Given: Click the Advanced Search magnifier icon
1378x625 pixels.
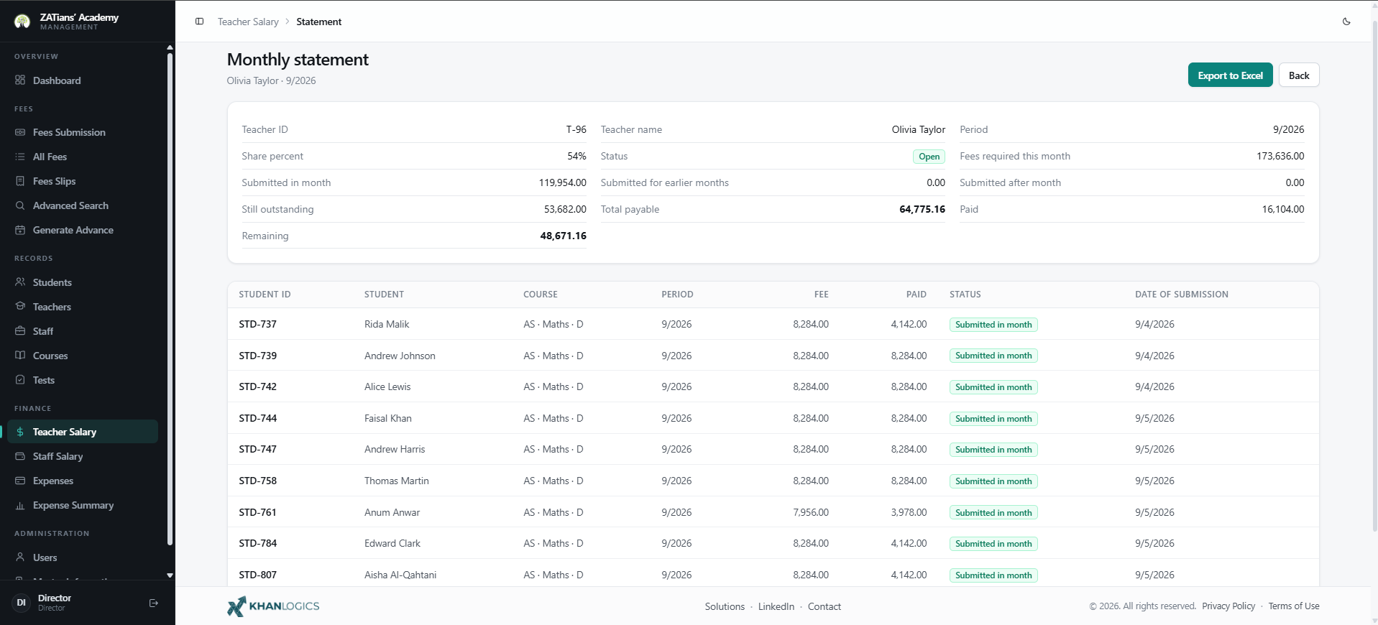Looking at the screenshot, I should [x=20, y=205].
